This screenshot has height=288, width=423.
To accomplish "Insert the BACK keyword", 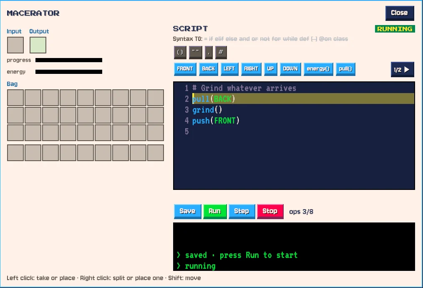I will point(209,69).
